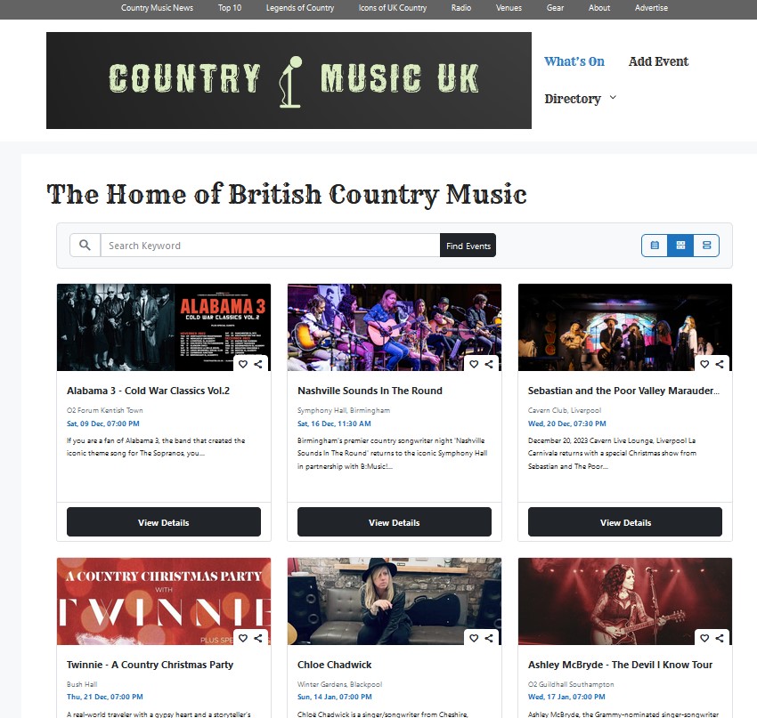
Task: Focus the Search Keyword input field
Action: (271, 246)
